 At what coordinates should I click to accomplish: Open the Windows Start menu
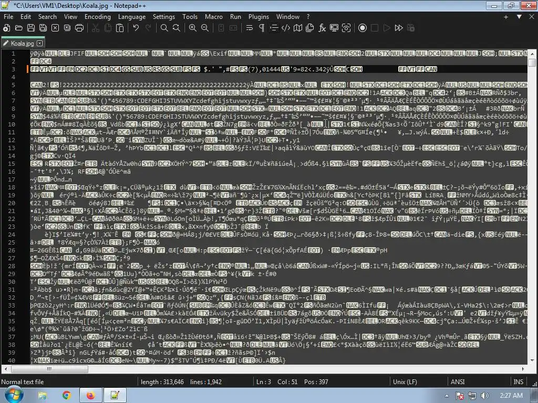pos(14,396)
